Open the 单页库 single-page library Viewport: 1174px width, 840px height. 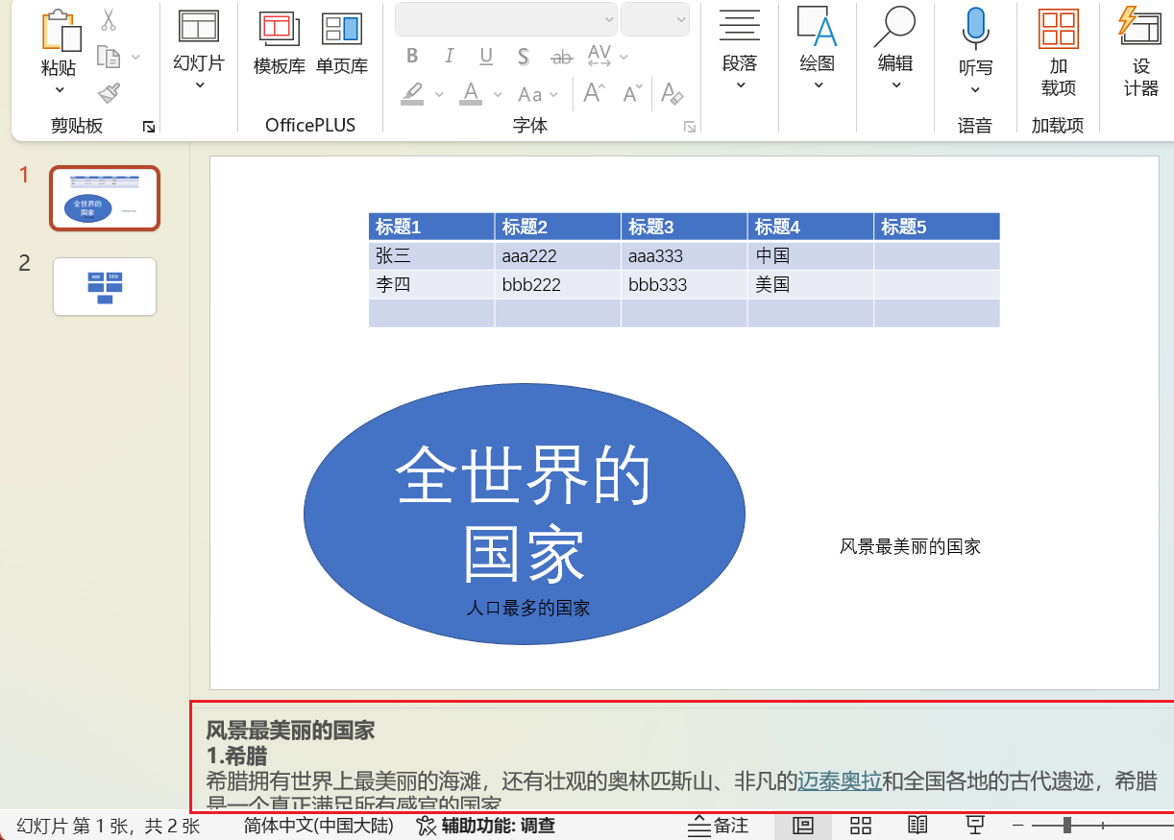point(342,45)
